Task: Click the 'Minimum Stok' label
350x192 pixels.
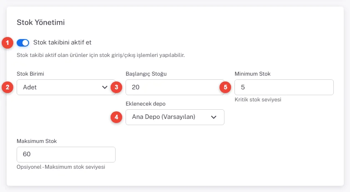Action: pyautogui.click(x=252, y=74)
